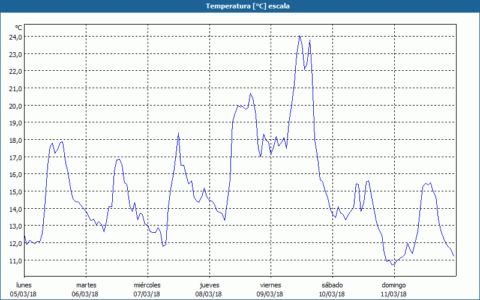
Task: Click the 24 °C peak of the curve
Action: pyautogui.click(x=300, y=37)
